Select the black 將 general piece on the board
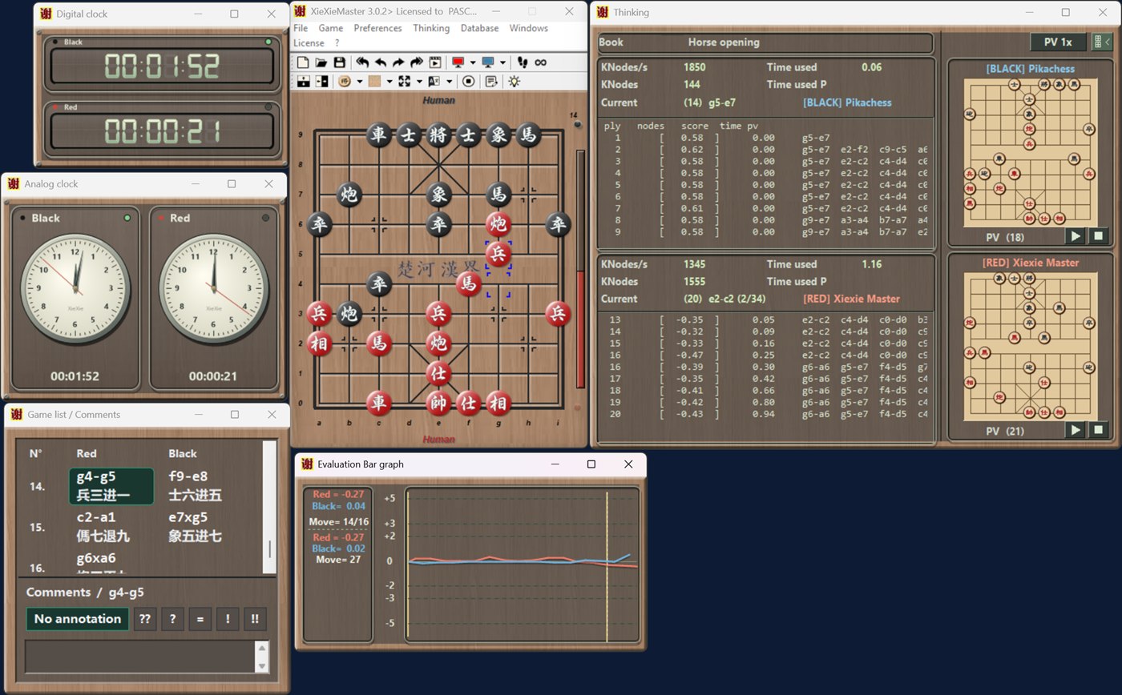The height and width of the screenshot is (695, 1122). 438,135
